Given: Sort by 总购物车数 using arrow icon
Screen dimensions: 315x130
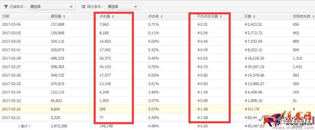Looking at the screenshot, I should pos(313,17).
